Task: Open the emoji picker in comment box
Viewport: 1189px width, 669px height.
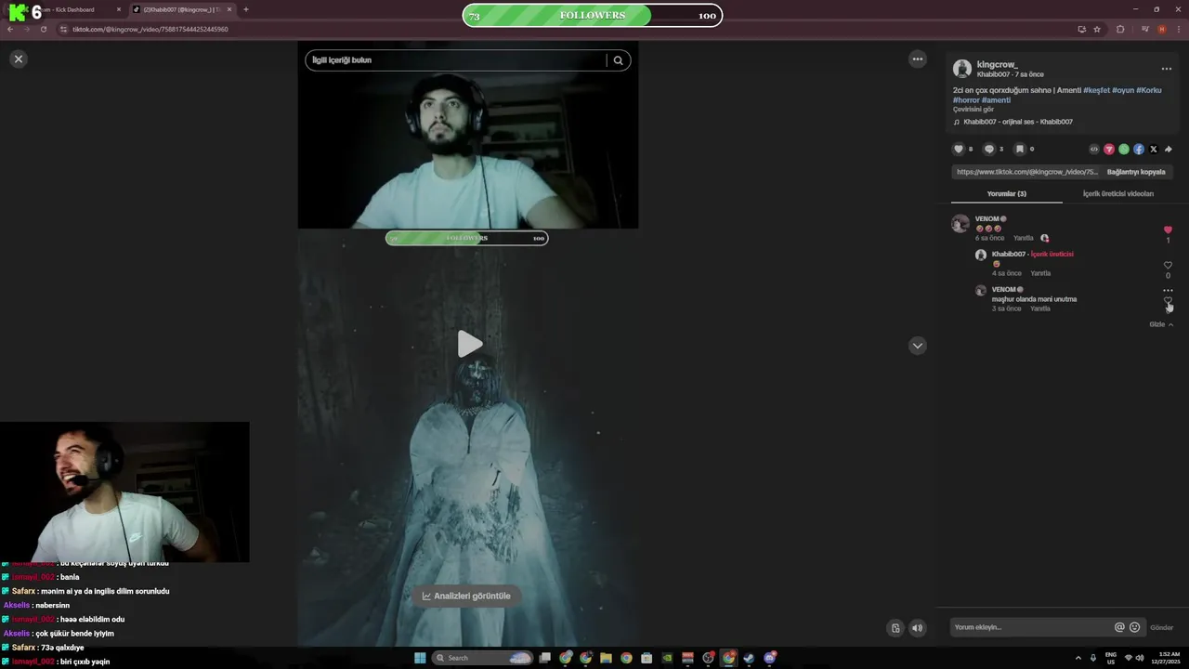Action: coord(1134,627)
